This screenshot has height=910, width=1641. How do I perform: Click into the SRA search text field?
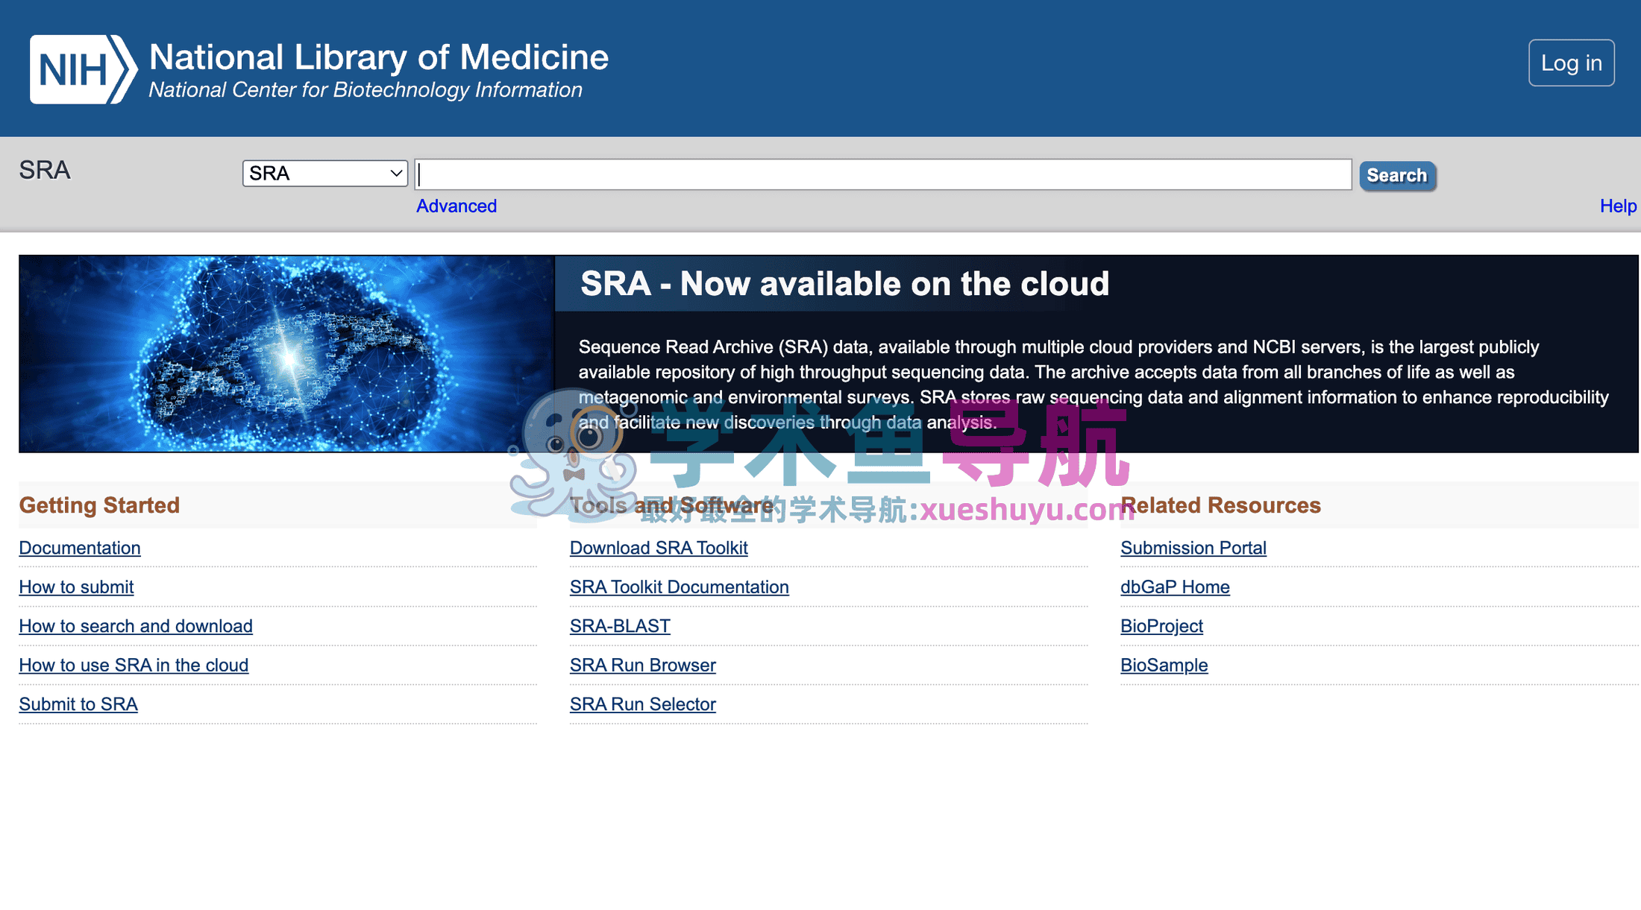882,174
